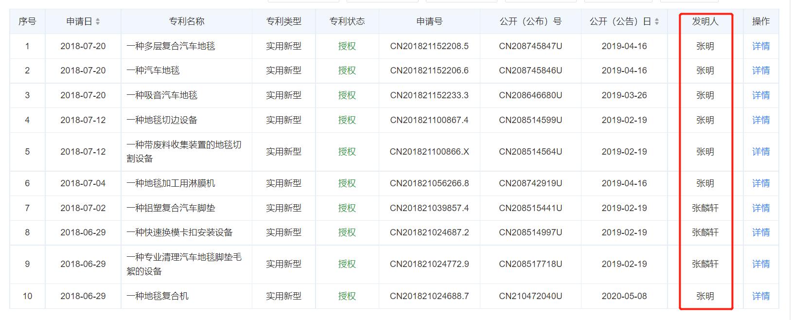This screenshot has width=791, height=320.
Task: Click the 发明人 column header
Action: point(705,21)
